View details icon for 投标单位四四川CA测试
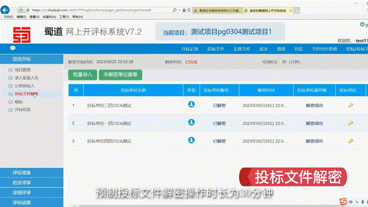 (191, 140)
